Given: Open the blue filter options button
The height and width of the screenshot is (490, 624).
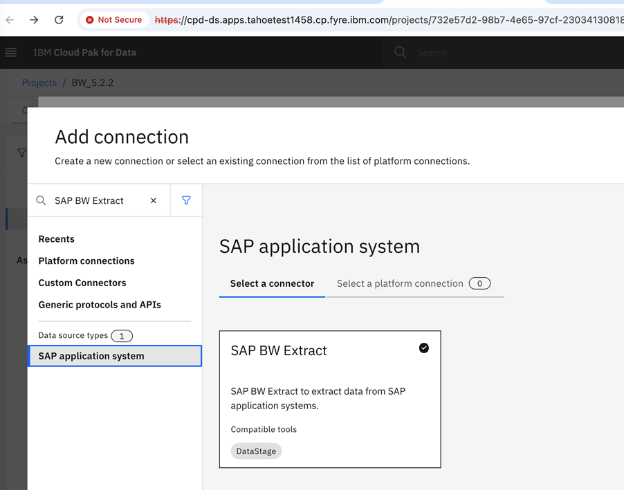Looking at the screenshot, I should 186,200.
